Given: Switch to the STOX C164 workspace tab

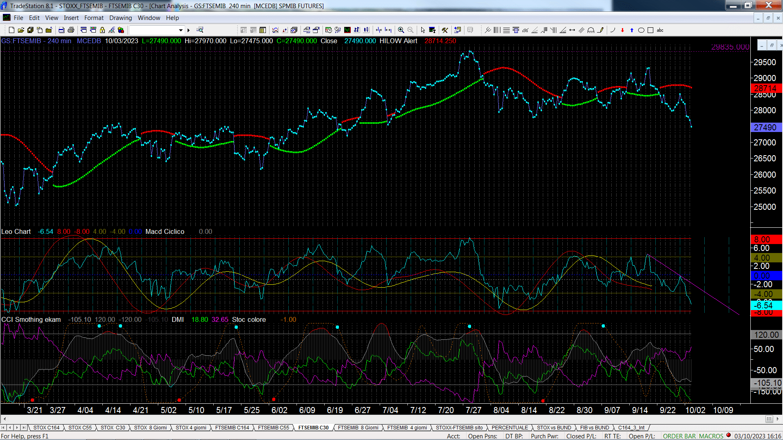Looking at the screenshot, I should click(x=46, y=428).
